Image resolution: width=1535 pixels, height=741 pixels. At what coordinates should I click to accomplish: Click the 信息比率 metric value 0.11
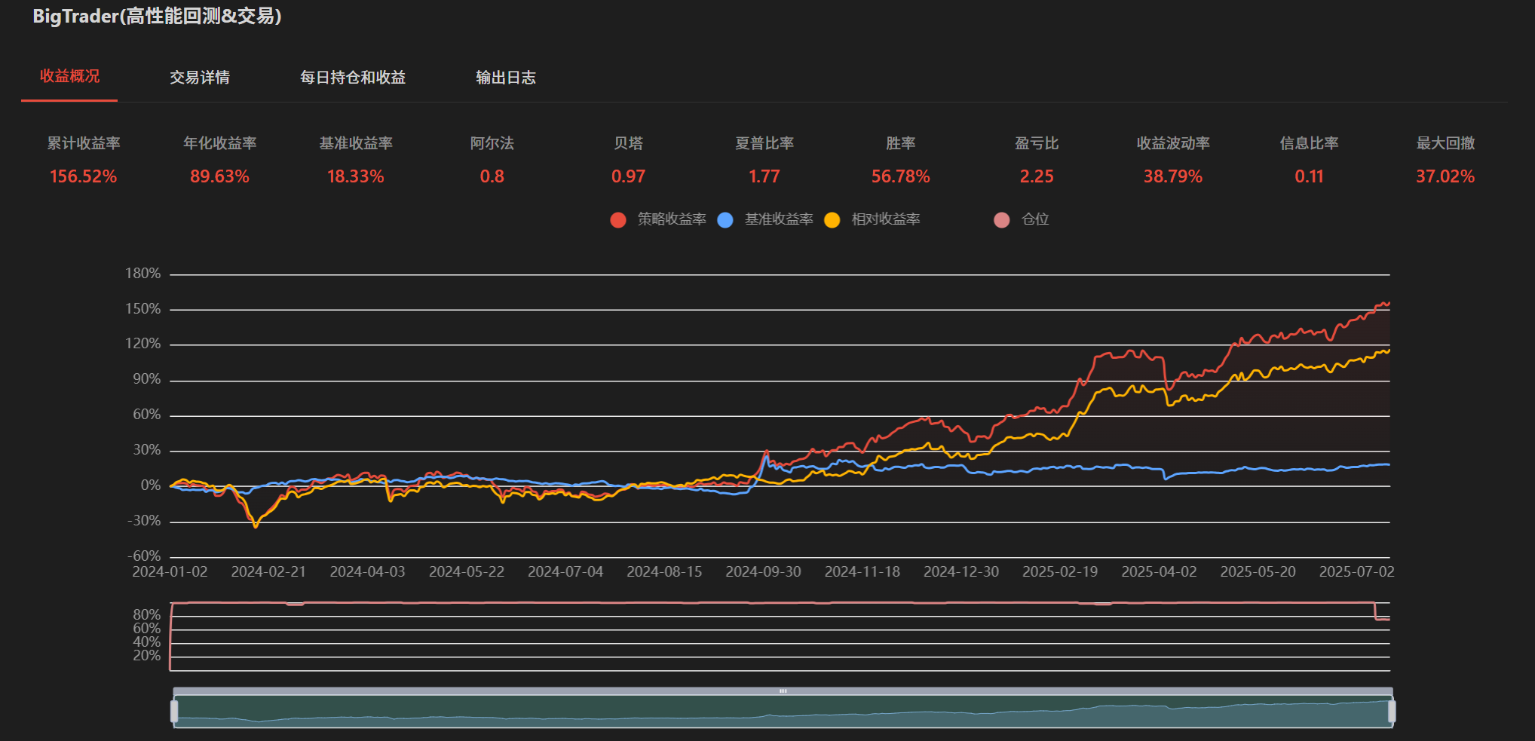pyautogui.click(x=1309, y=176)
